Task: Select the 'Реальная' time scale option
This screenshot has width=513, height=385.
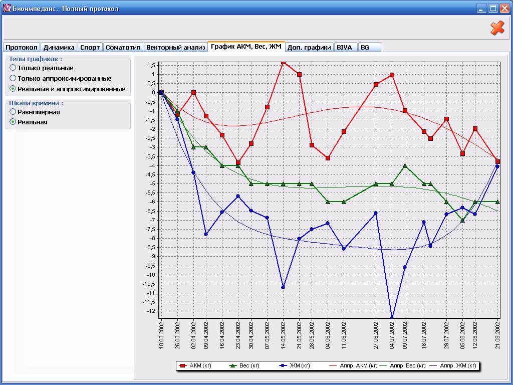Action: pos(13,122)
